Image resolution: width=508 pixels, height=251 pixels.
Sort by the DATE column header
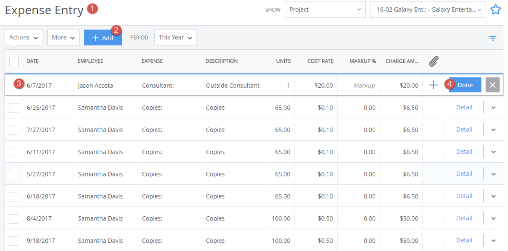[33, 61]
